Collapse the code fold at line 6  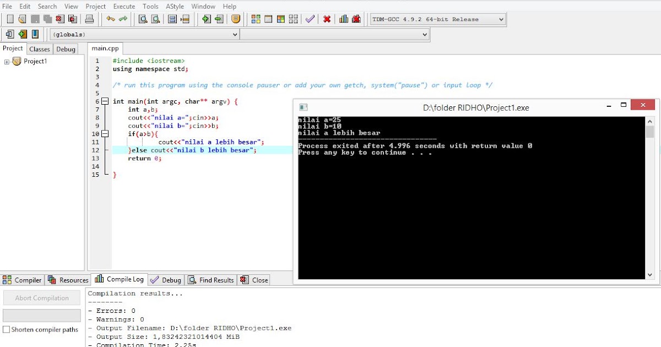pos(105,101)
